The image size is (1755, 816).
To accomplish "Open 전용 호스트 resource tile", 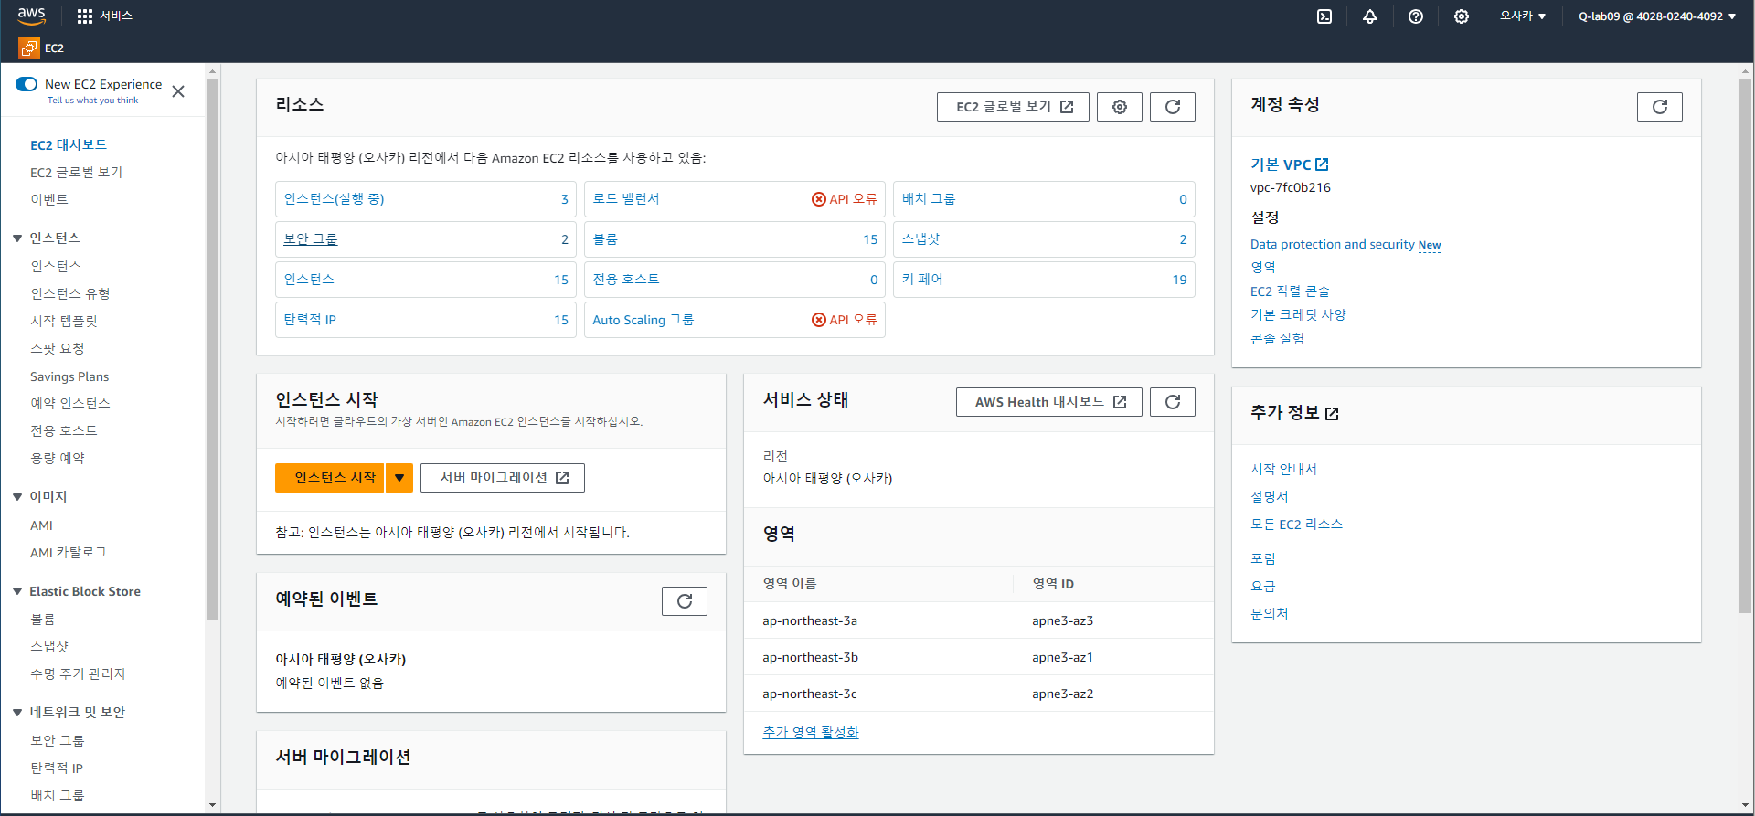I will (735, 280).
